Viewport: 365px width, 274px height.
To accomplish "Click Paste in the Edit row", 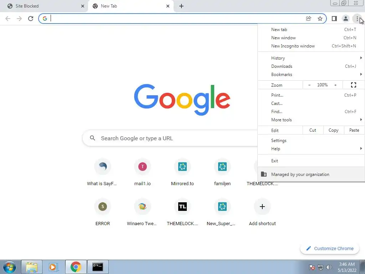I will tap(354, 130).
